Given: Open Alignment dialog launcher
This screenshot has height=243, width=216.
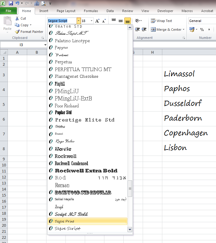Looking at the screenshot, I should click(184, 38).
